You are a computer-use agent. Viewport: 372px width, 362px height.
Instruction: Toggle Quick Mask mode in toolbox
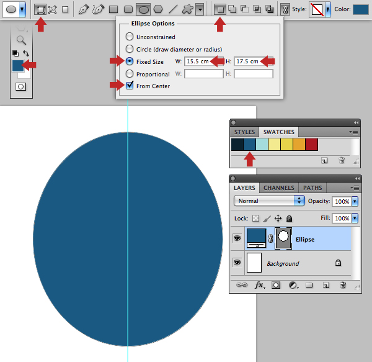pos(20,86)
